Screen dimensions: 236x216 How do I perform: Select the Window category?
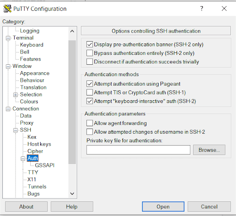22,66
